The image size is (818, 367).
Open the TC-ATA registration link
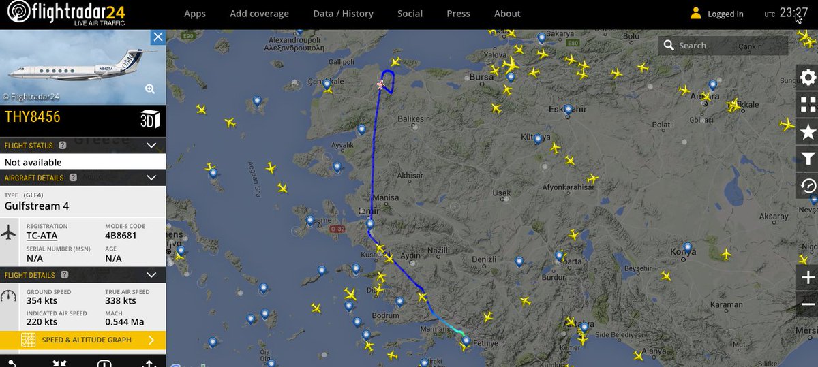[42, 236]
